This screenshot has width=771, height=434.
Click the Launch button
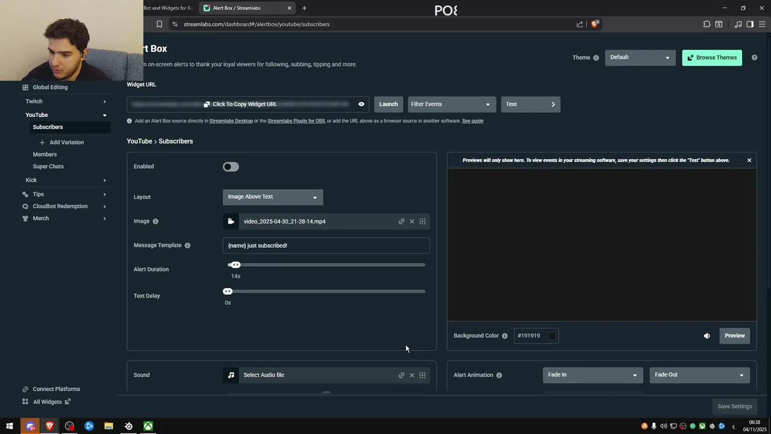click(389, 104)
